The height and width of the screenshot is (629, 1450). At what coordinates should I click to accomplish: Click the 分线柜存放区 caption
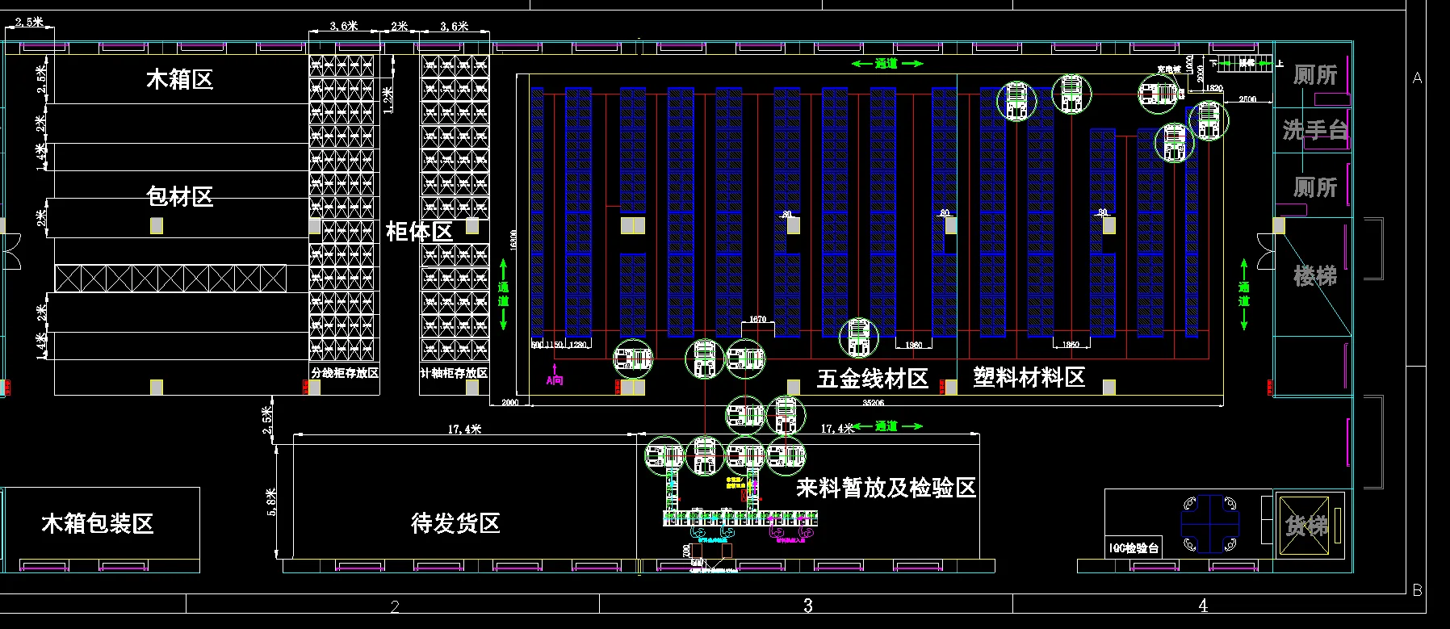pyautogui.click(x=345, y=373)
